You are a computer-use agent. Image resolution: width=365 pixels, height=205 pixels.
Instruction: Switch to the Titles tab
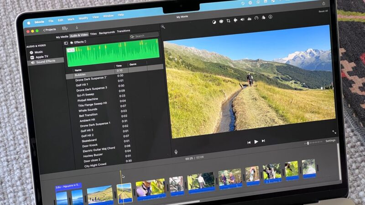[94, 34]
